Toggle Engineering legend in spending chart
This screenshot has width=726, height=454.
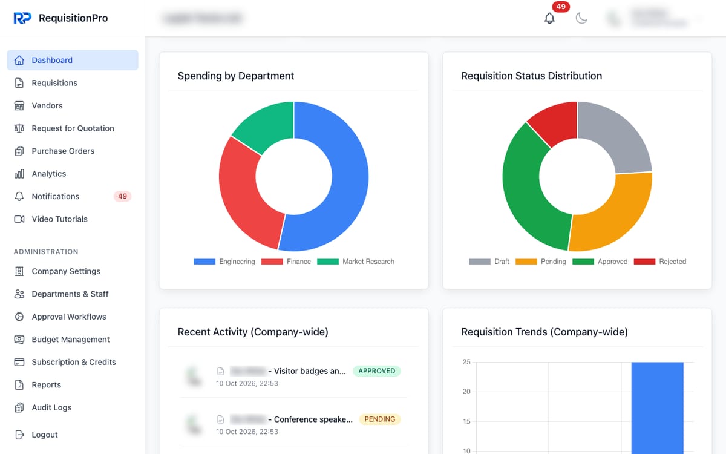(224, 262)
